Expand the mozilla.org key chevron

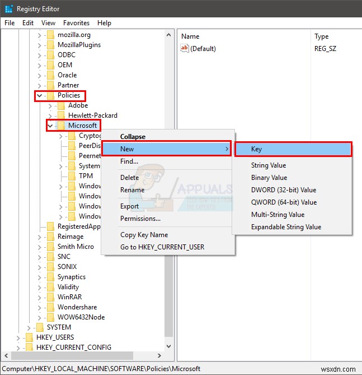pyautogui.click(x=39, y=35)
